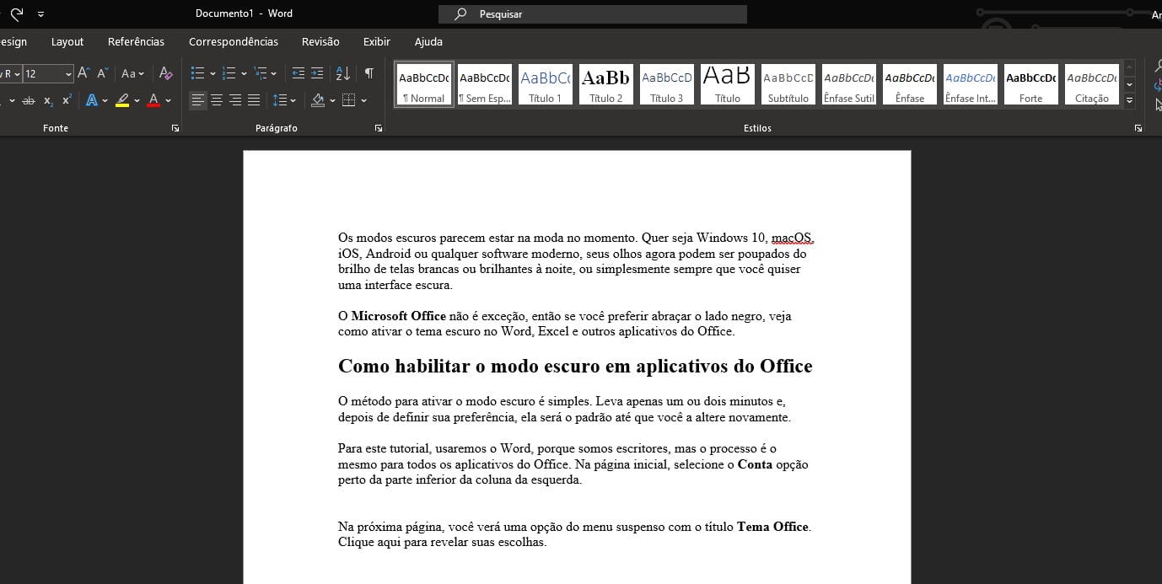Apply the Citação style
This screenshot has height=584, width=1162.
(1092, 84)
